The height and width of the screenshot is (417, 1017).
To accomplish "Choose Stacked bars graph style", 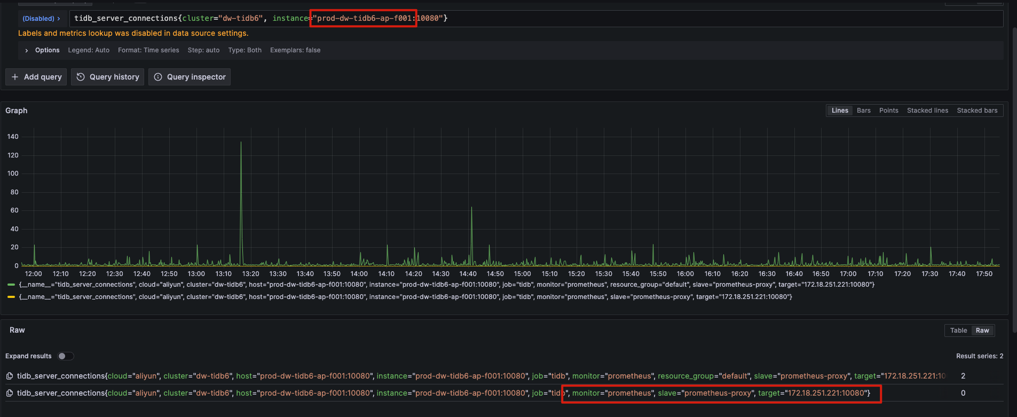I will coord(977,111).
